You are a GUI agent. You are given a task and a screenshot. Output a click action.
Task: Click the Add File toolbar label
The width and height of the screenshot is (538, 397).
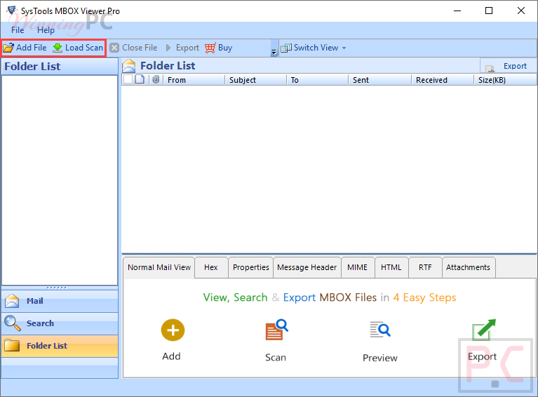tap(32, 48)
